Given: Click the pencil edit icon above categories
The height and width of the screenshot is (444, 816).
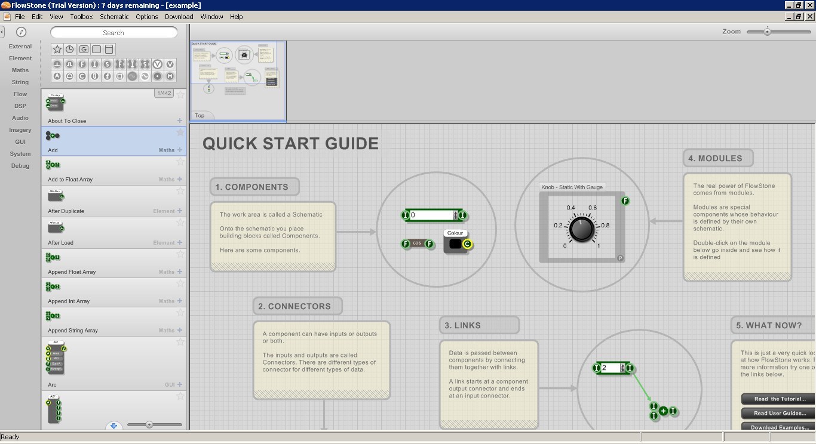Looking at the screenshot, I should coord(21,32).
